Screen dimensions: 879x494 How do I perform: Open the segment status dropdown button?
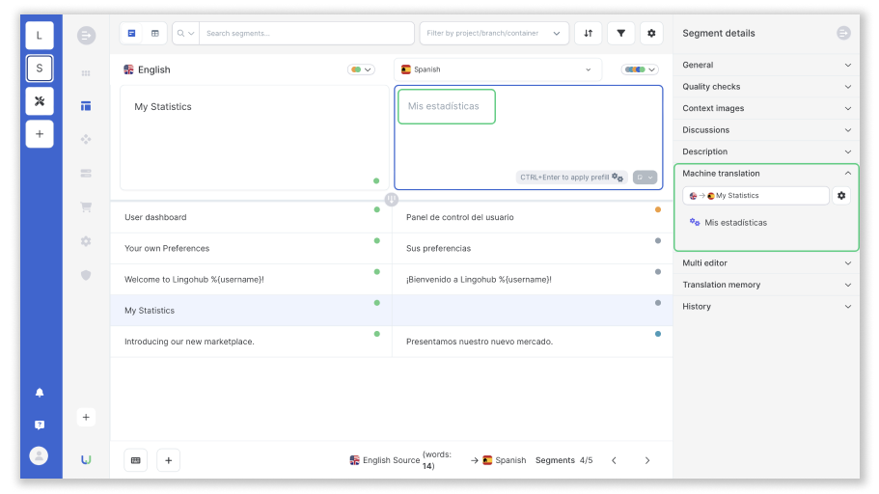(645, 178)
